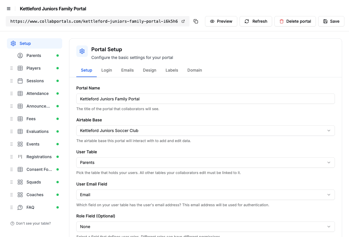Grab the drag handle beside Squads

[12, 182]
